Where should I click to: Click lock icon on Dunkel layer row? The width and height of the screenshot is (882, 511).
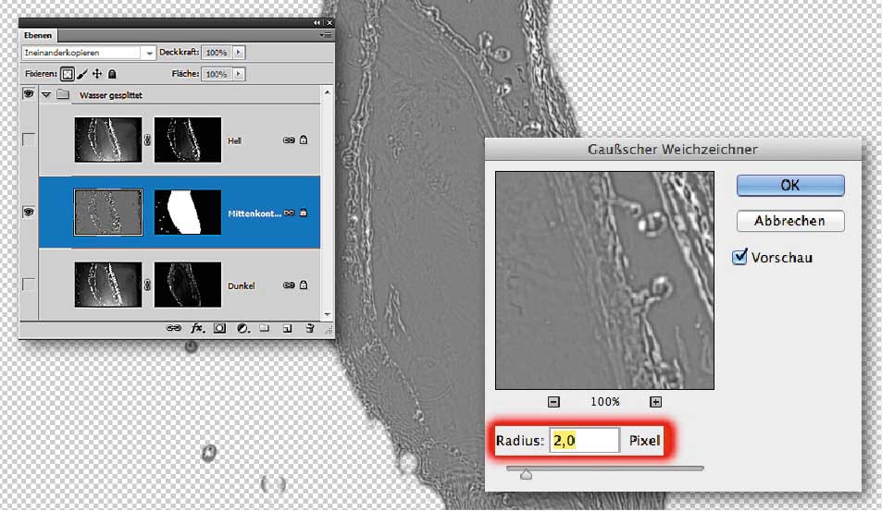coord(304,285)
